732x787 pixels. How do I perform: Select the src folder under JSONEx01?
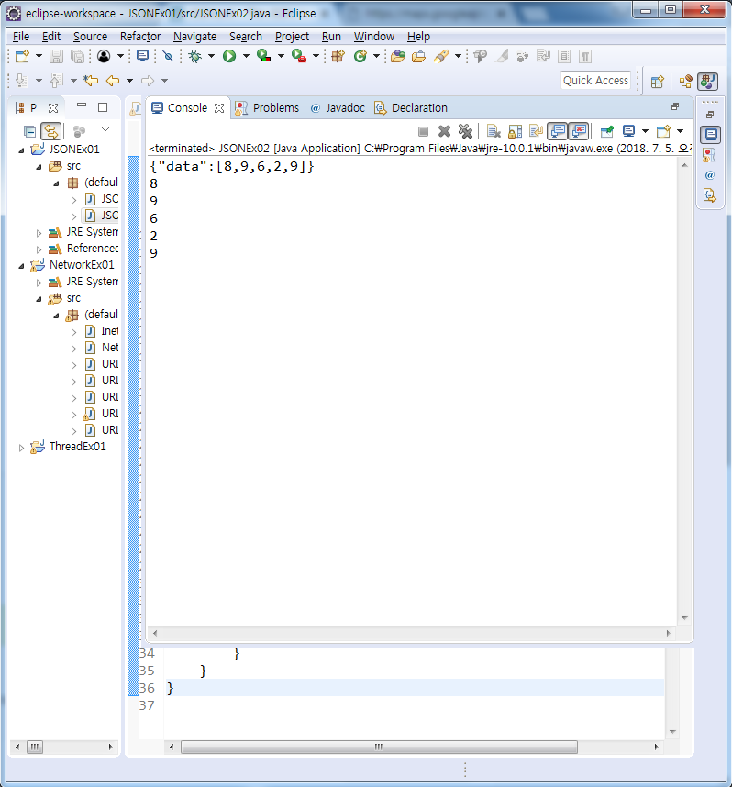(64, 166)
